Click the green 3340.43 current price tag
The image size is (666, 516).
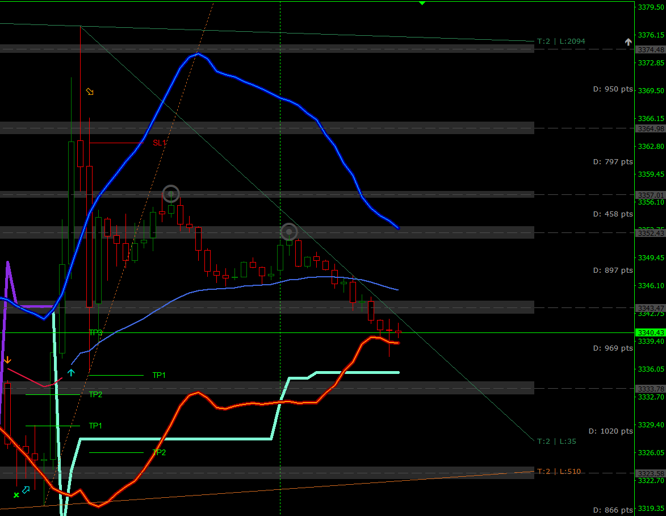click(x=651, y=333)
